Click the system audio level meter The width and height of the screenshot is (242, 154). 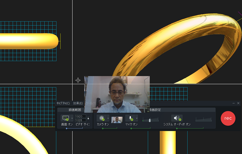pos(203,119)
